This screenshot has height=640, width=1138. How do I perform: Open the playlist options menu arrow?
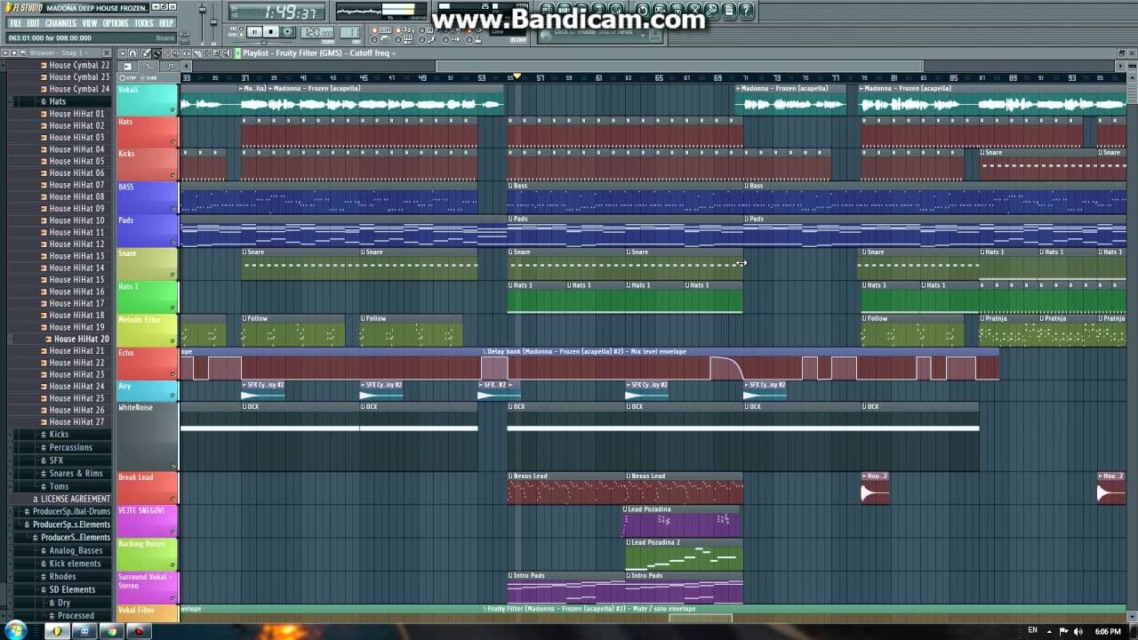click(123, 53)
